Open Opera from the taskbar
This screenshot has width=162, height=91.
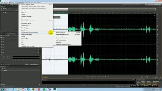point(39,89)
